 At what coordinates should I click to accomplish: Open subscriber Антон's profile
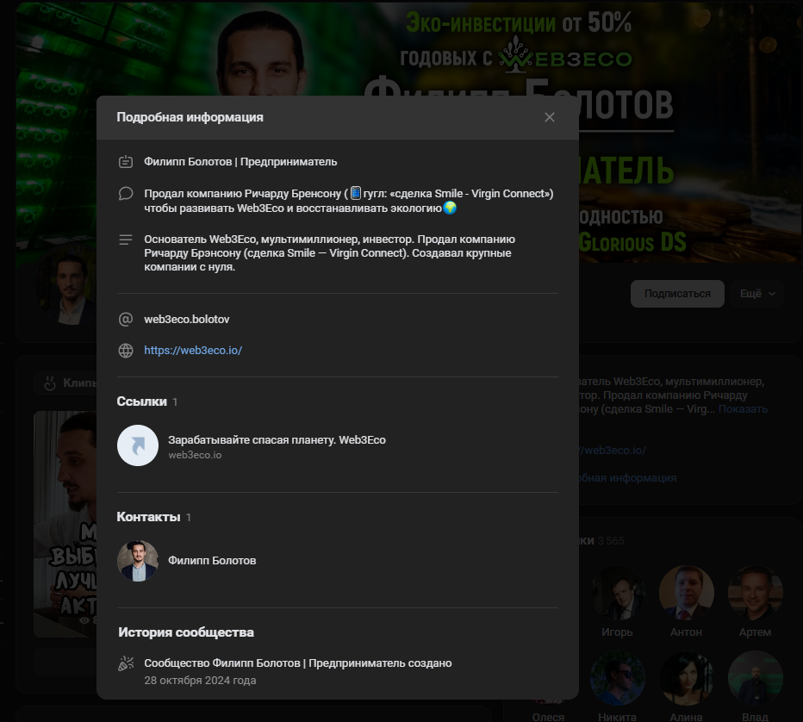click(x=686, y=601)
